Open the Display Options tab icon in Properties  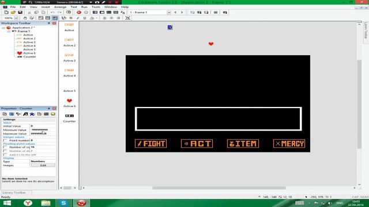(x=12, y=114)
